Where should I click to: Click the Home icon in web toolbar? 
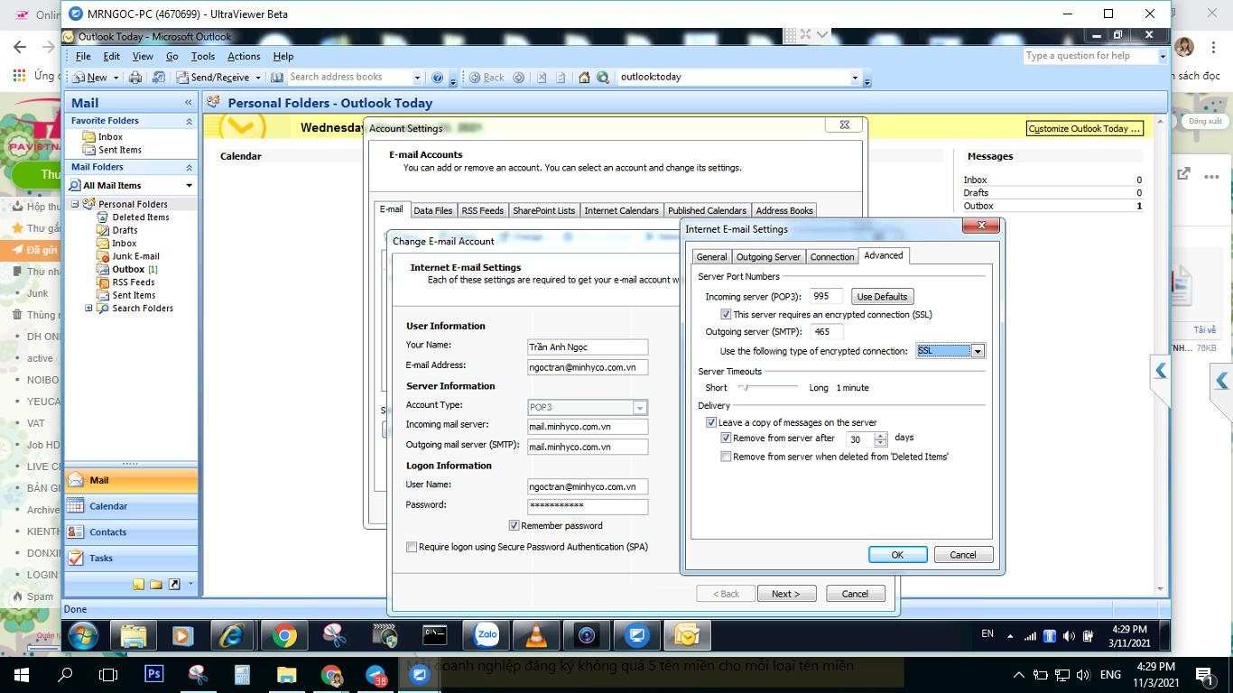click(584, 78)
